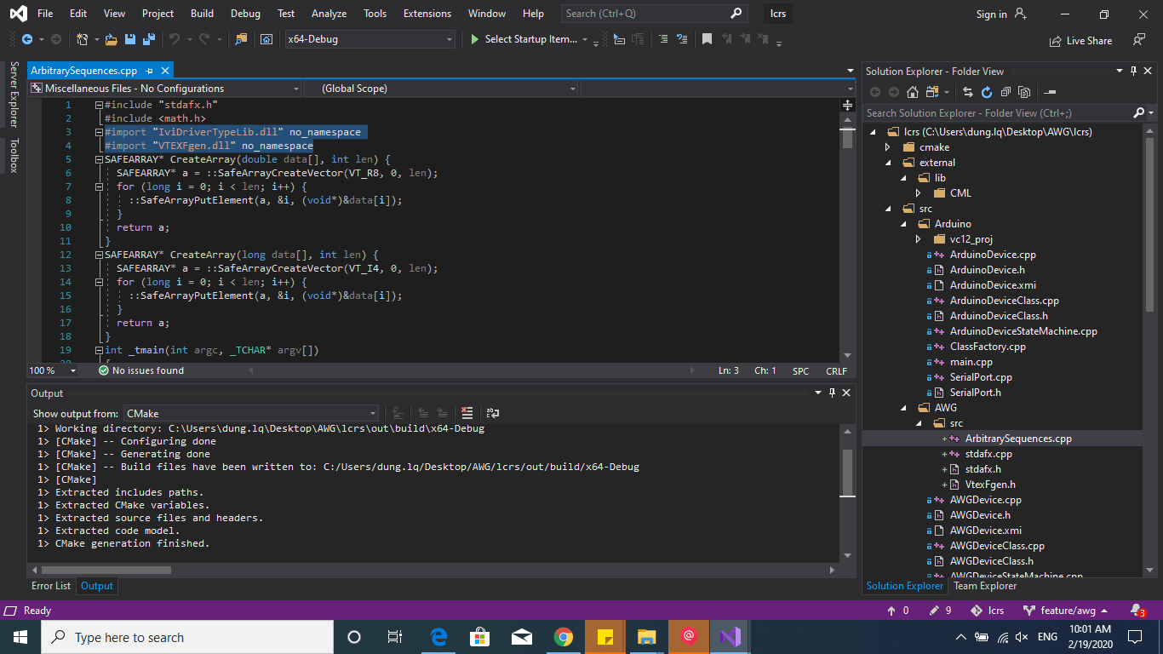
Task: Collapse all nodes in Solution Explorer
Action: pos(1006,91)
